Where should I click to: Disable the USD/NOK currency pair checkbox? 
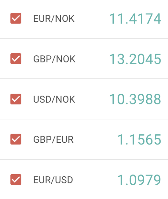point(16,99)
